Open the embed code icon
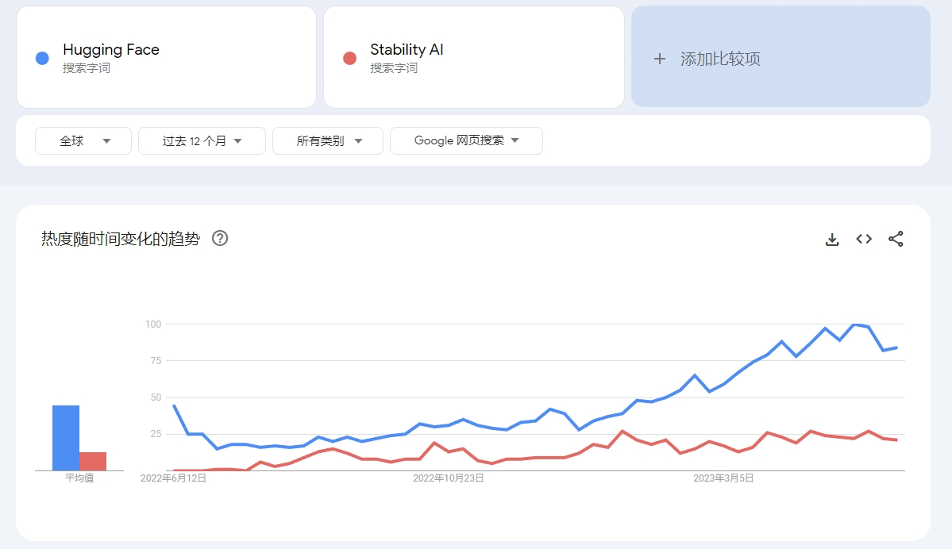952x549 pixels. pyautogui.click(x=864, y=239)
